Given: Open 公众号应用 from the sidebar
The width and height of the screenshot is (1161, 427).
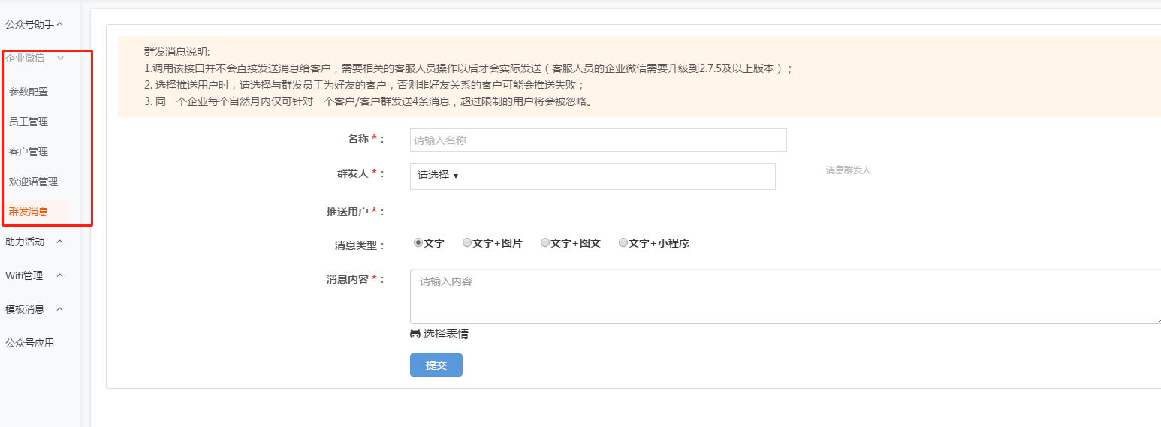Looking at the screenshot, I should [29, 343].
